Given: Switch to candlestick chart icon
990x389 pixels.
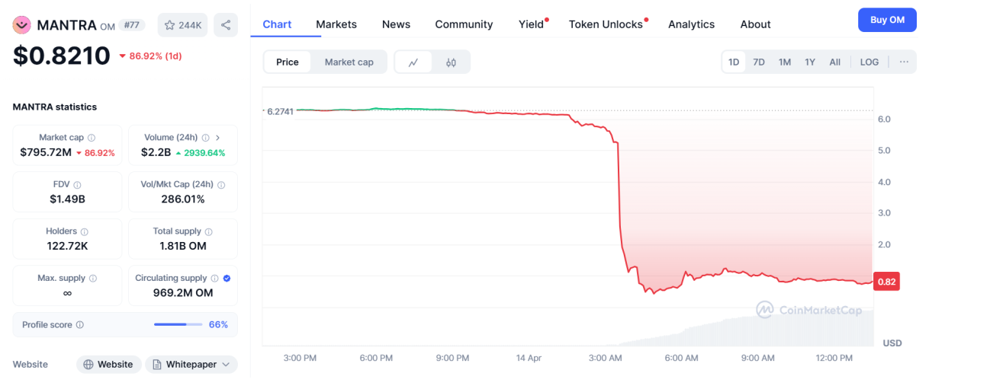Looking at the screenshot, I should pos(451,62).
